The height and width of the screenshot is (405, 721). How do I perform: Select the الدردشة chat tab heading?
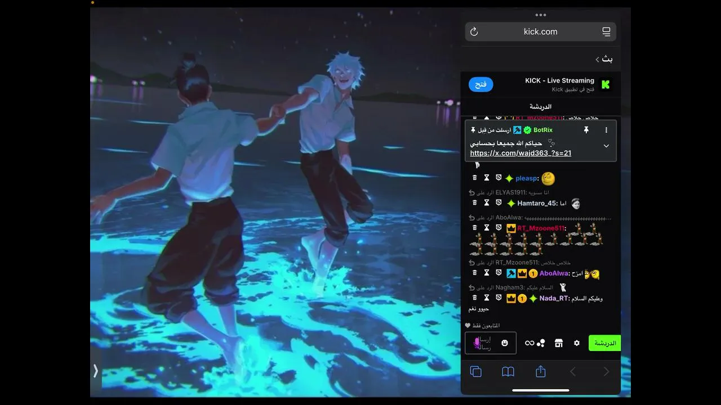(x=540, y=106)
